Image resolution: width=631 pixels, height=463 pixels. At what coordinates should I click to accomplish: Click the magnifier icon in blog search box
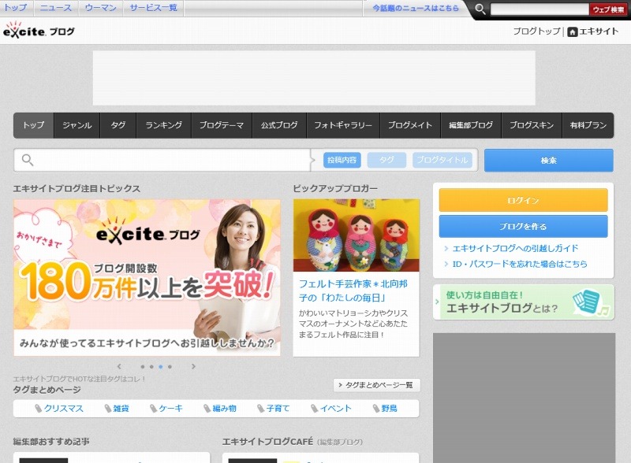pos(28,160)
